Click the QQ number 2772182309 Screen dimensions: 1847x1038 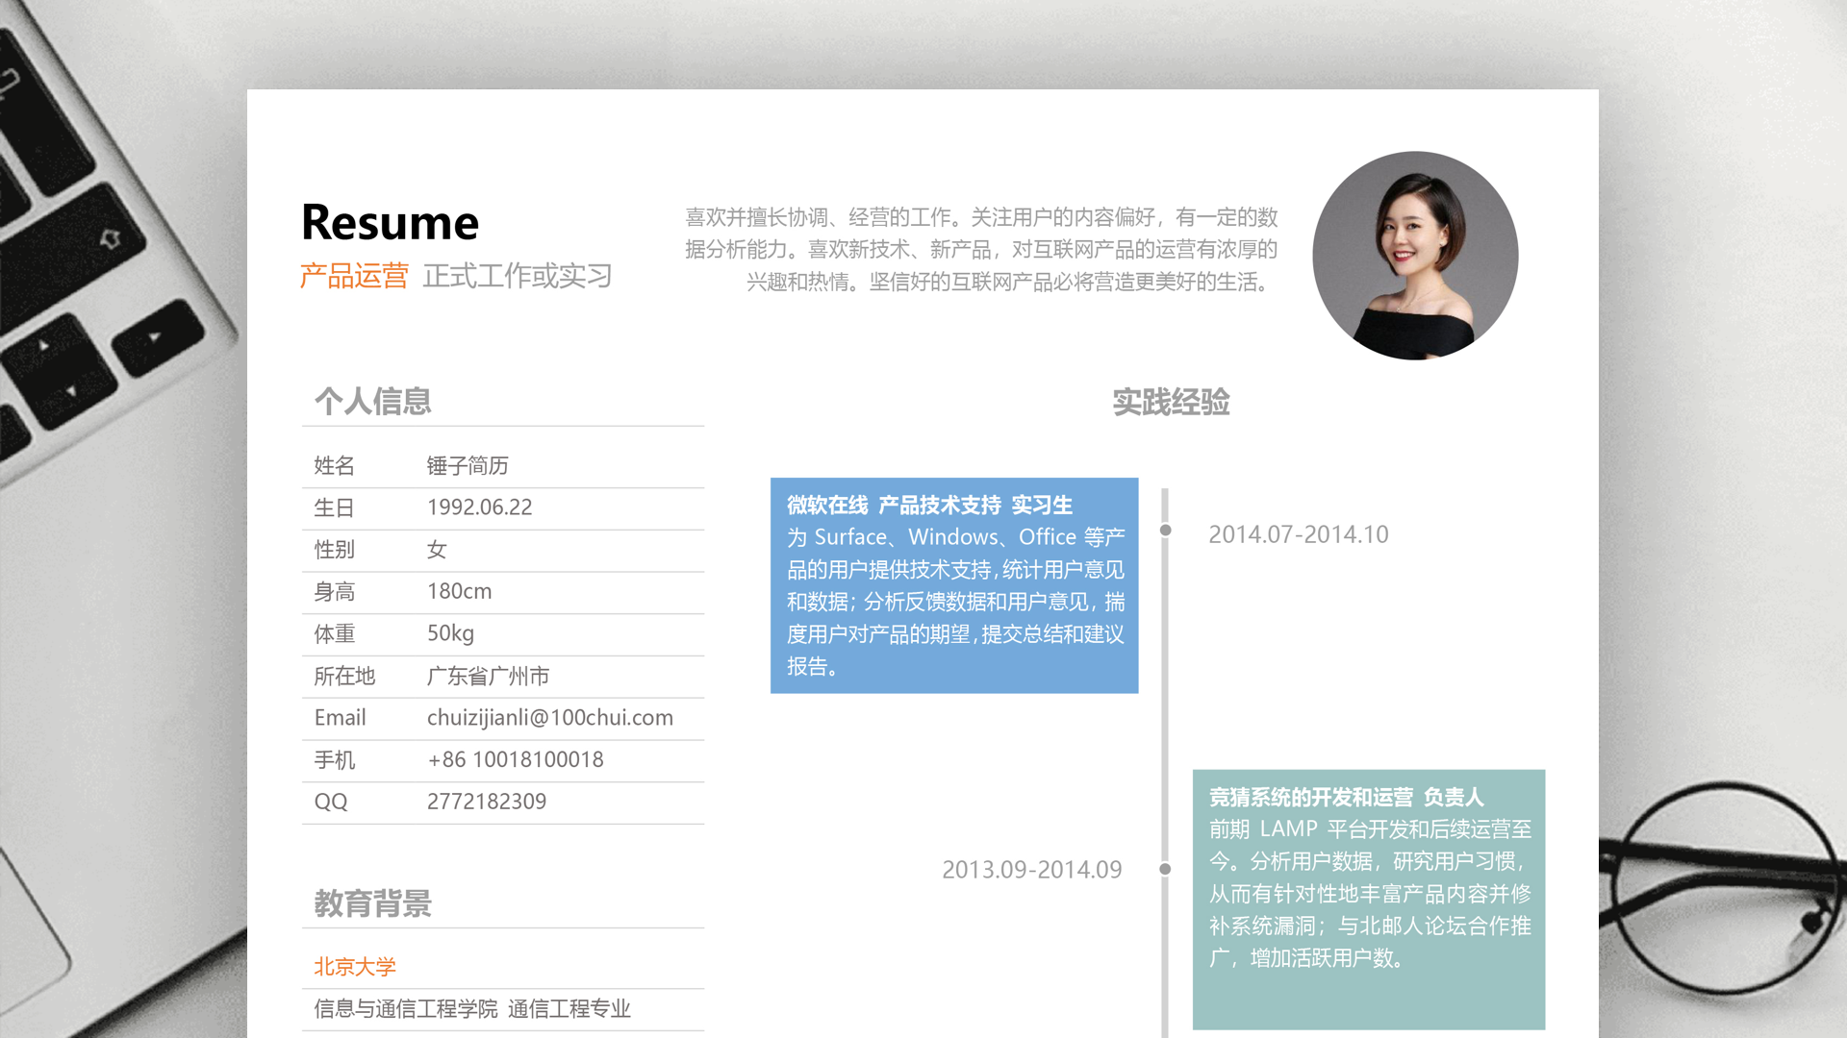[486, 802]
